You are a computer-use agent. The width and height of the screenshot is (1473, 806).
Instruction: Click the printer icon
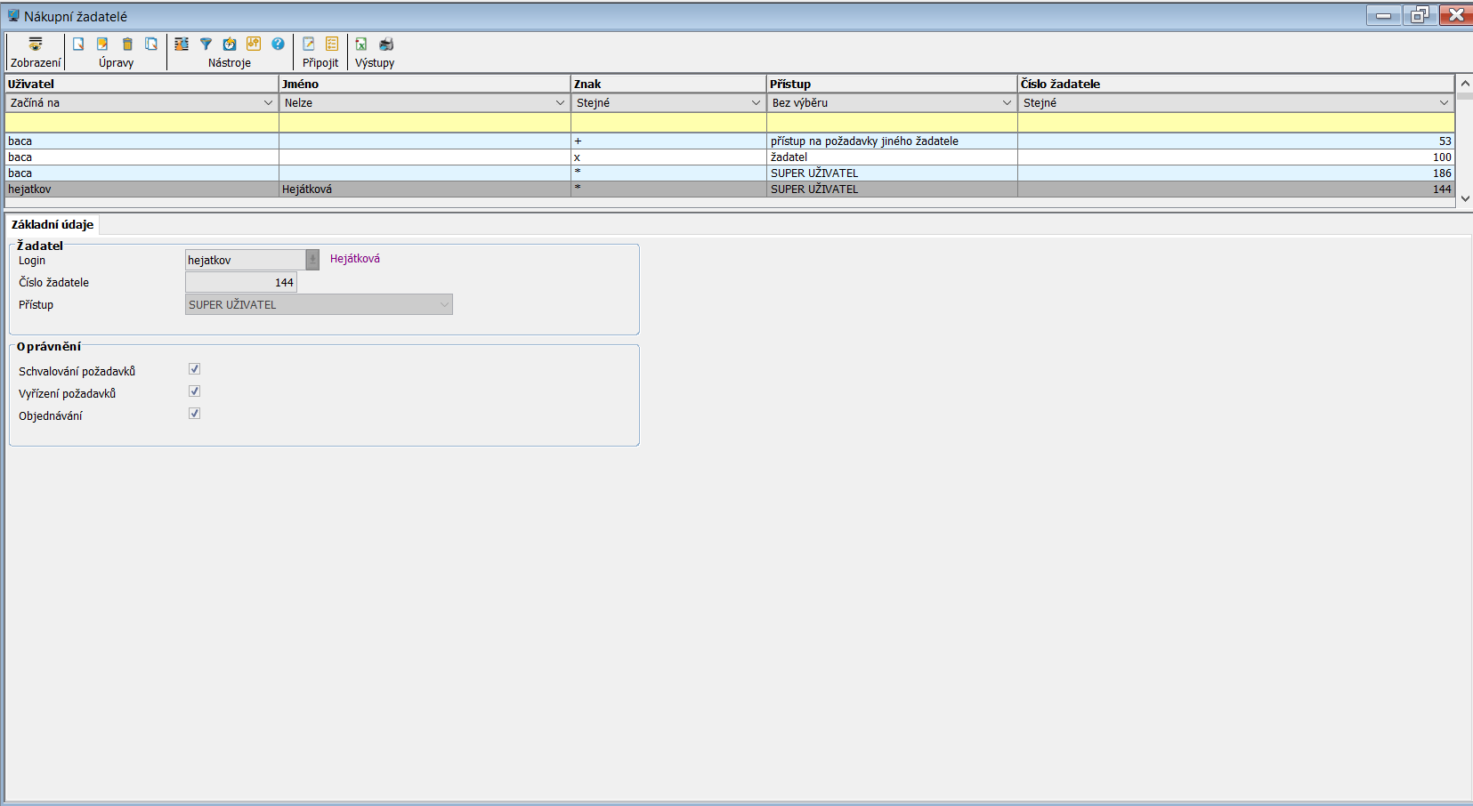pyautogui.click(x=386, y=44)
